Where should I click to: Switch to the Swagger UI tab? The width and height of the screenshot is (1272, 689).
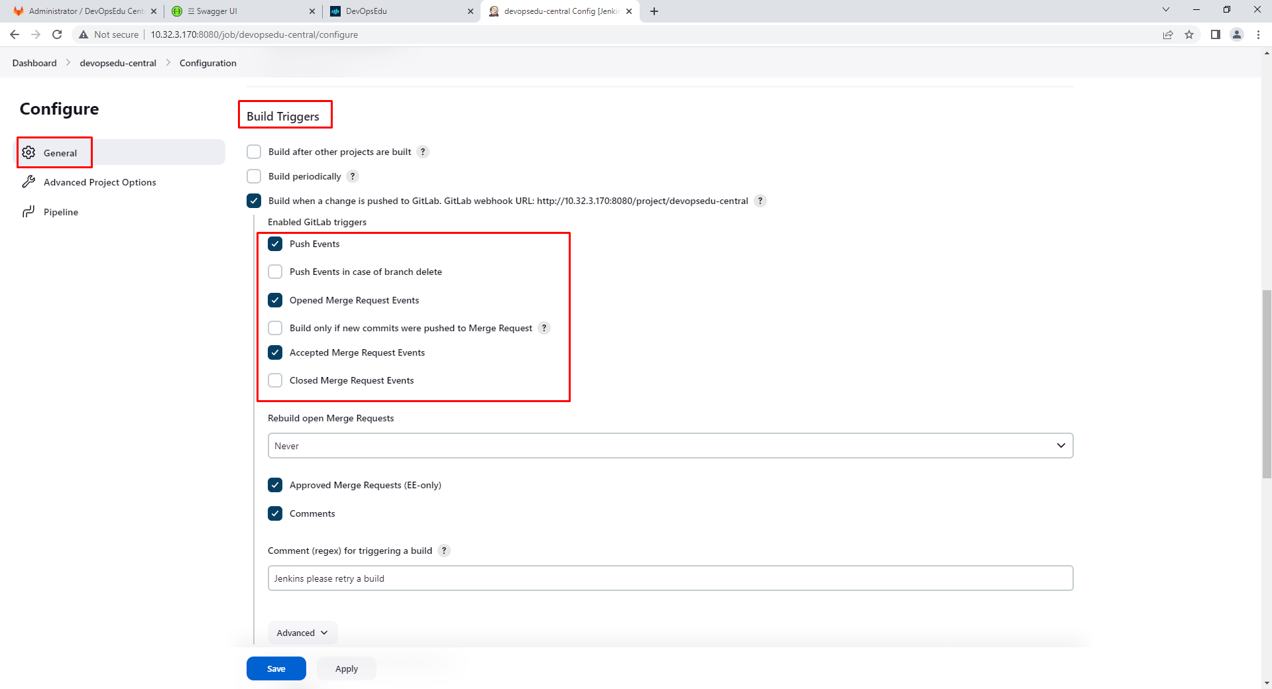[x=242, y=11]
